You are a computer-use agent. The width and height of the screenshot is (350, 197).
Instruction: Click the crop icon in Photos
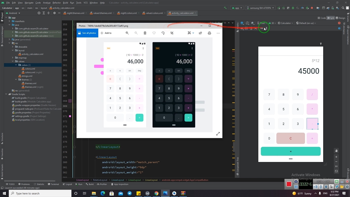[x=172, y=33]
